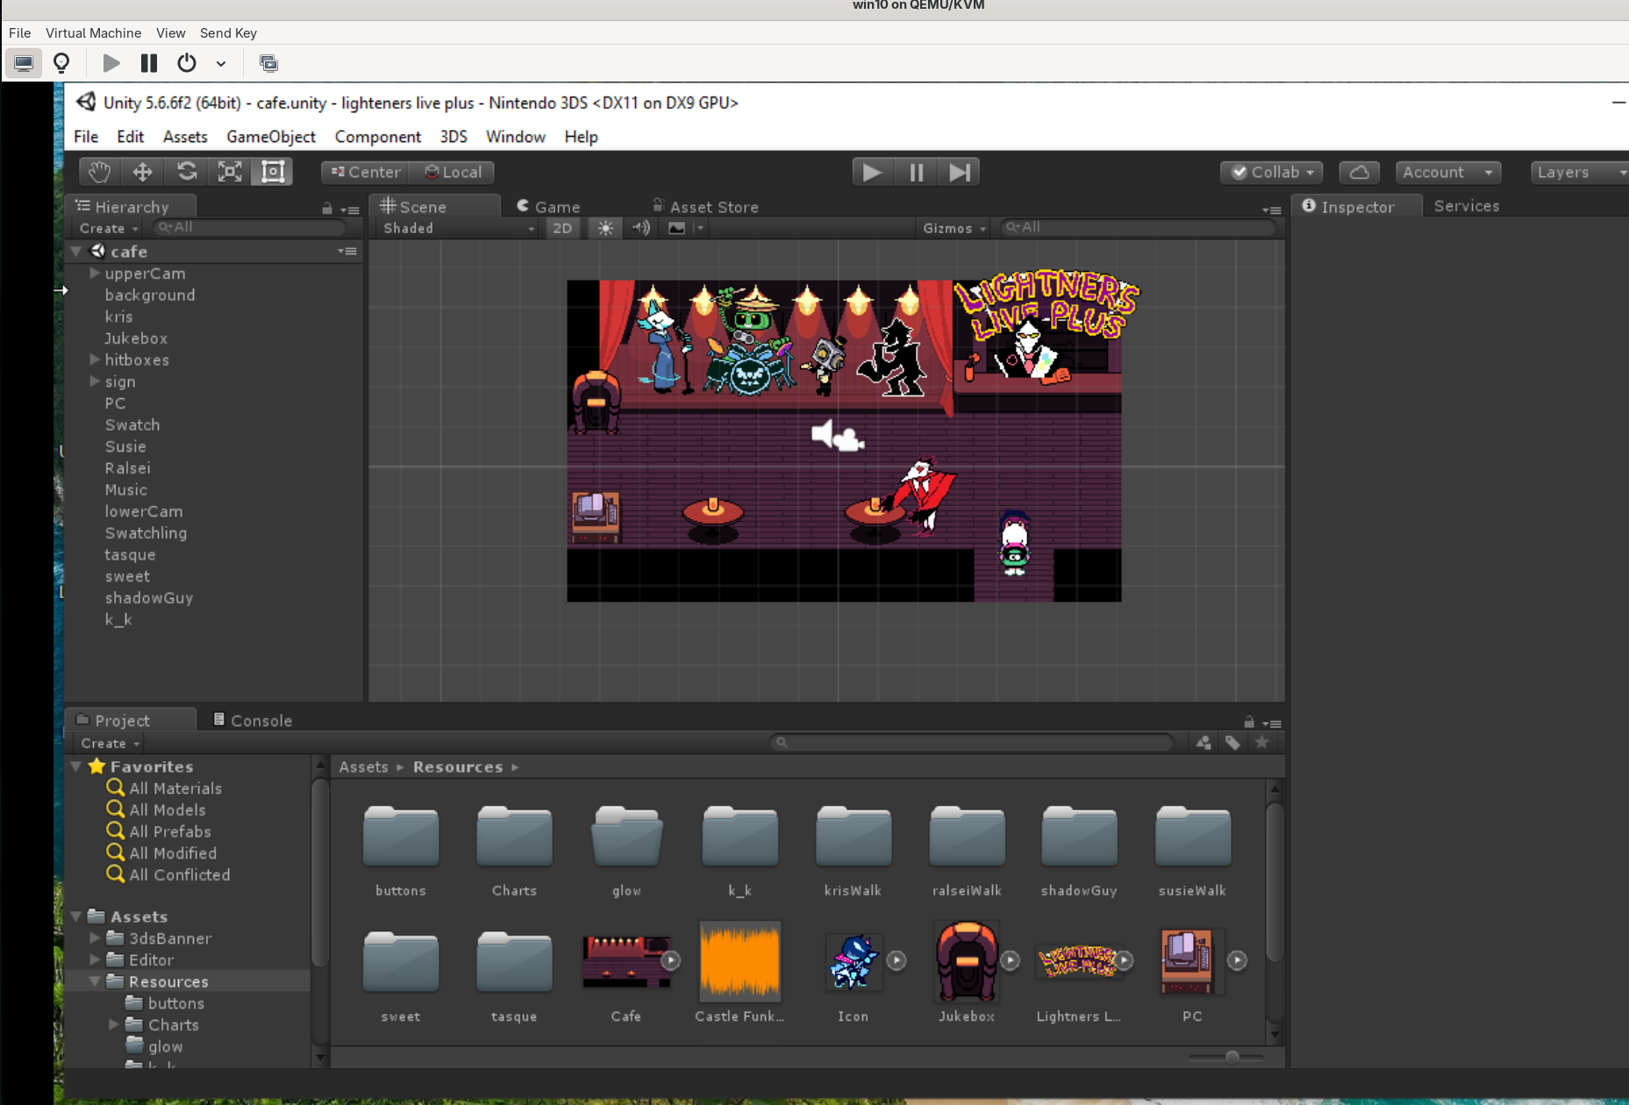The height and width of the screenshot is (1105, 1629).
Task: Expand the upperCam hierarchy object
Action: [x=95, y=274]
